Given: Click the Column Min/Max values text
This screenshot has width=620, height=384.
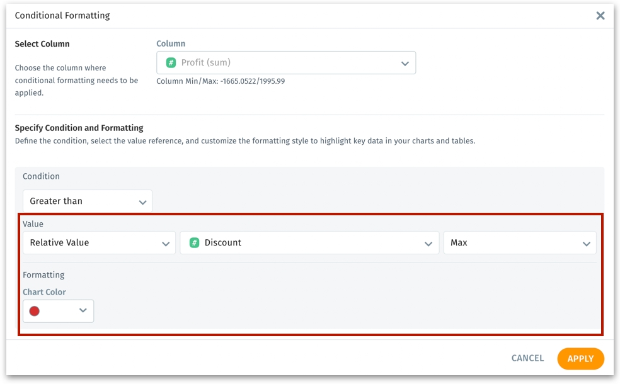Looking at the screenshot, I should pyautogui.click(x=221, y=81).
